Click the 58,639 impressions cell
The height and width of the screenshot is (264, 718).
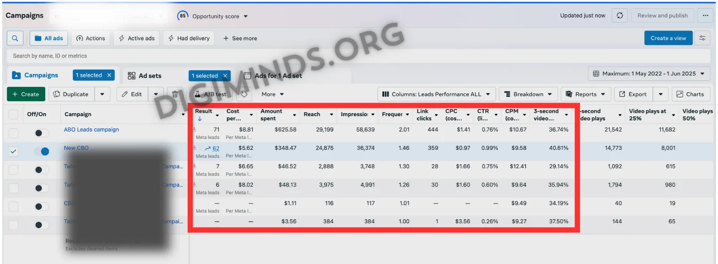365,130
